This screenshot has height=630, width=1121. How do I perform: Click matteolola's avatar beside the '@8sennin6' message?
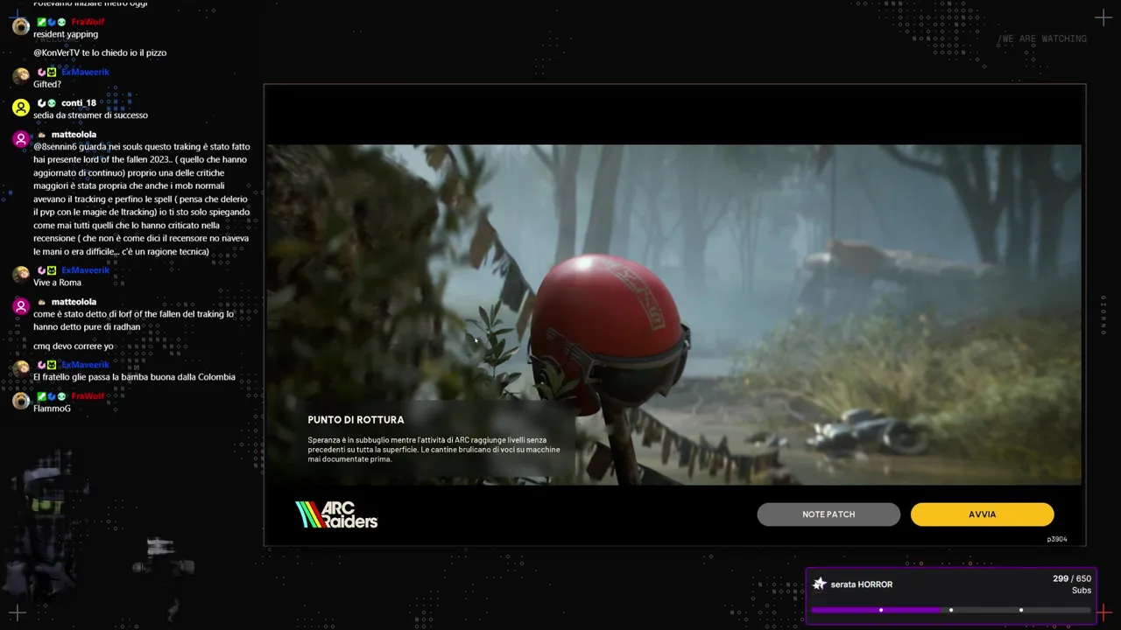pyautogui.click(x=21, y=139)
